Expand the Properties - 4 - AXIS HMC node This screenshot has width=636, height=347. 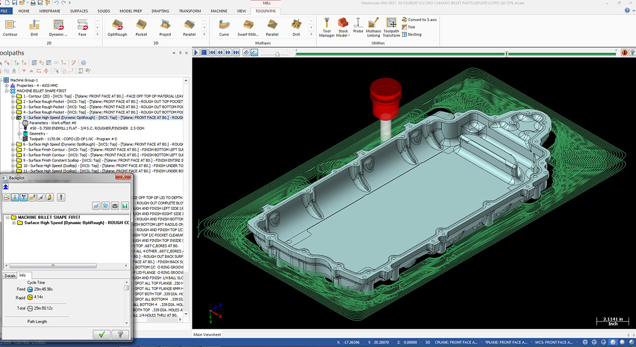[x=6, y=85]
